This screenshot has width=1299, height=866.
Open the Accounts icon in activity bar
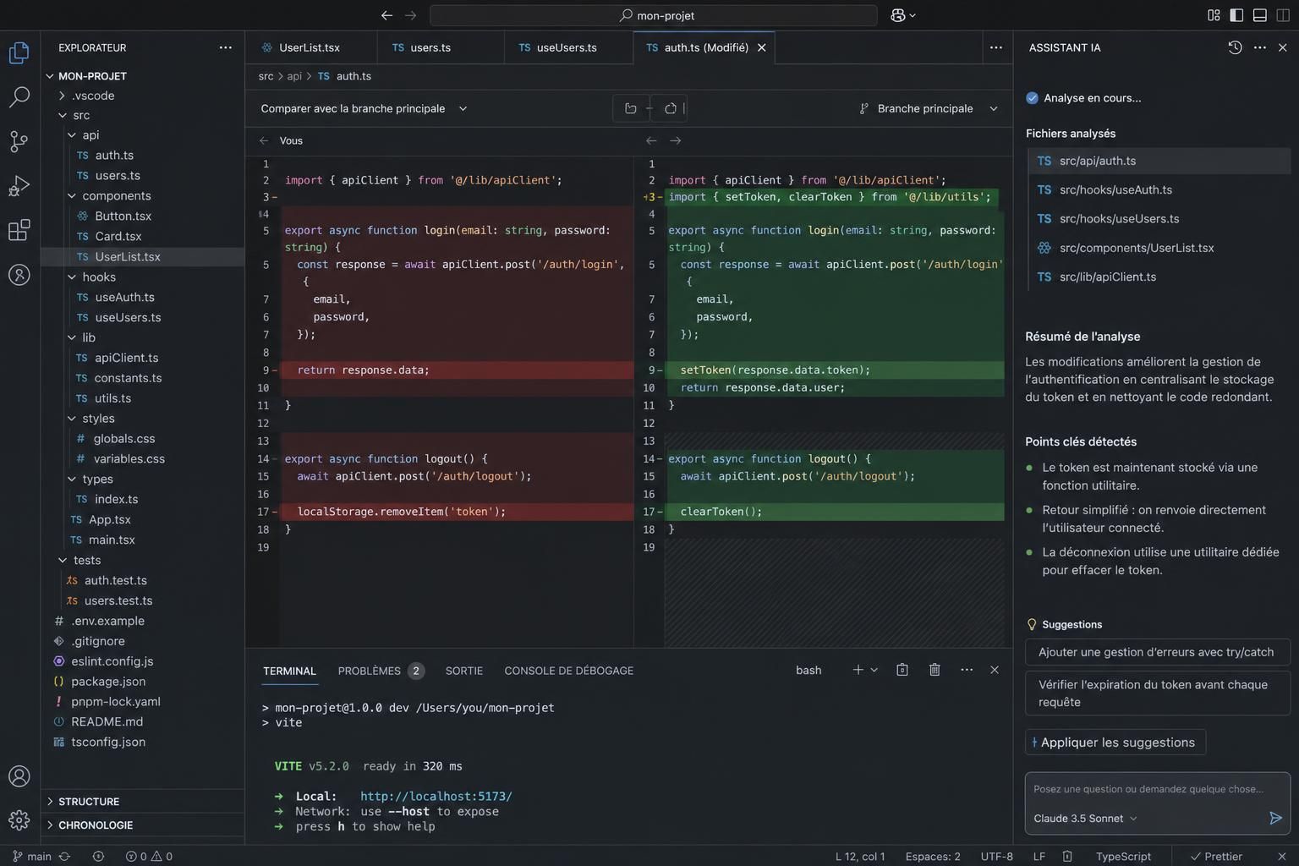[x=19, y=776]
